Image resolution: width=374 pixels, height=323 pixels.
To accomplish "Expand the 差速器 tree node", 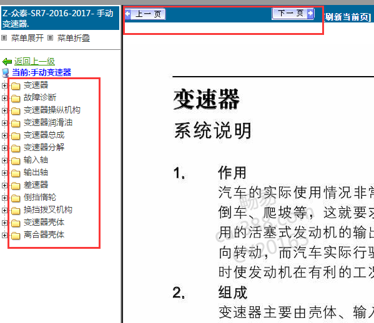I will 4,185.
